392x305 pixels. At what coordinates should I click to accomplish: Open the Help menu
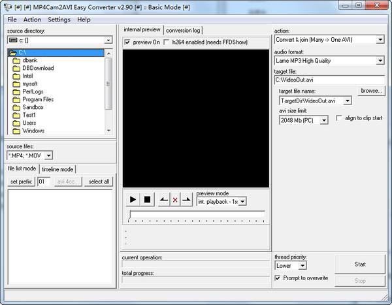[84, 20]
